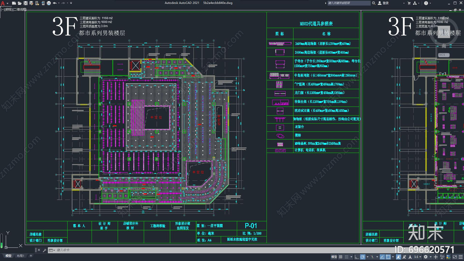The height and width of the screenshot is (261, 464).
Task: Toggle ortho mode in status bar
Action: (x=357, y=257)
